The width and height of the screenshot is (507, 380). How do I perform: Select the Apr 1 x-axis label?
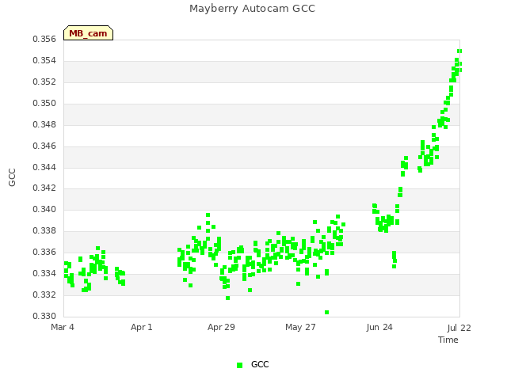point(142,327)
